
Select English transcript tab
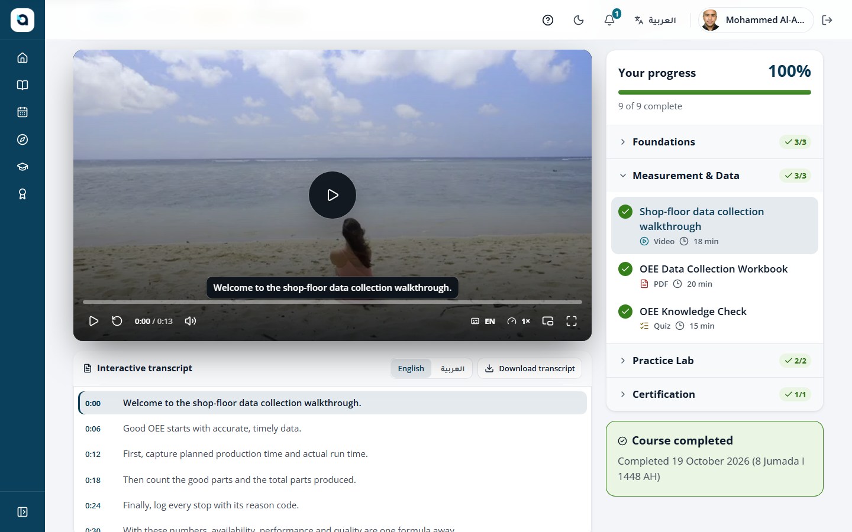[x=411, y=368]
